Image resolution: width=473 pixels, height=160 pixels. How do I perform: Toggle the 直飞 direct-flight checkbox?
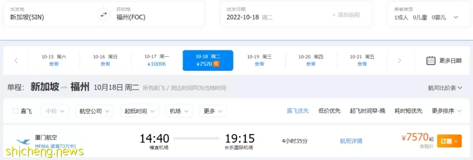[15, 111]
